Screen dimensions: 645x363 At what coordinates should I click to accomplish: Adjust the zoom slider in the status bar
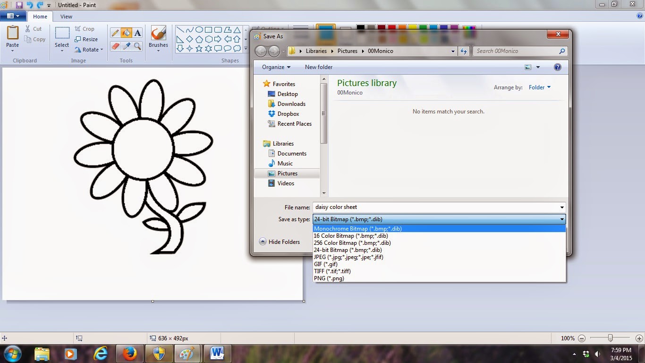click(609, 338)
